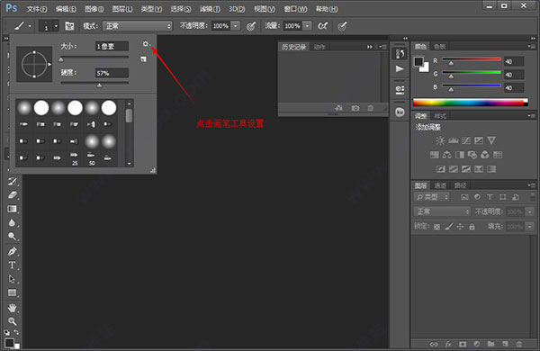Create new snapshot camera icon in History
The image size is (540, 351).
coord(355,108)
